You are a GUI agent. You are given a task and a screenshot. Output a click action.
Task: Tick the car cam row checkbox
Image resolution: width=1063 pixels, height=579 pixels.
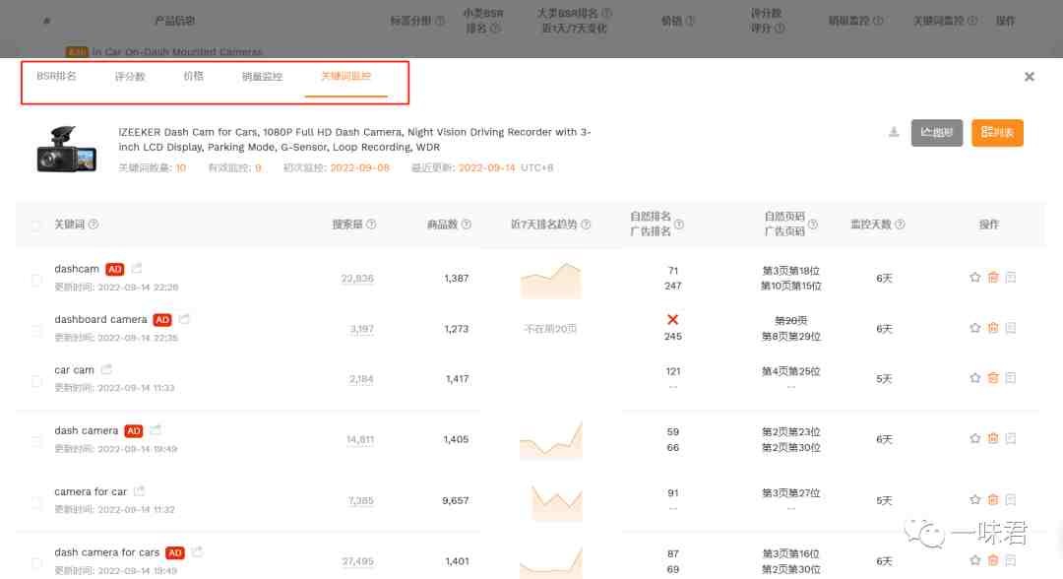coord(36,380)
